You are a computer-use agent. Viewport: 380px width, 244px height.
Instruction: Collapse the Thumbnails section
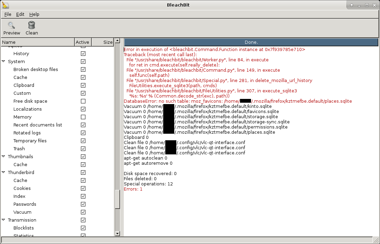tap(3, 156)
